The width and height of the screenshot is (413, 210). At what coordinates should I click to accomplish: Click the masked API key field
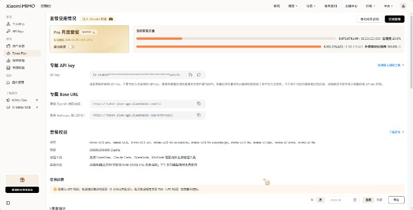(x=148, y=75)
